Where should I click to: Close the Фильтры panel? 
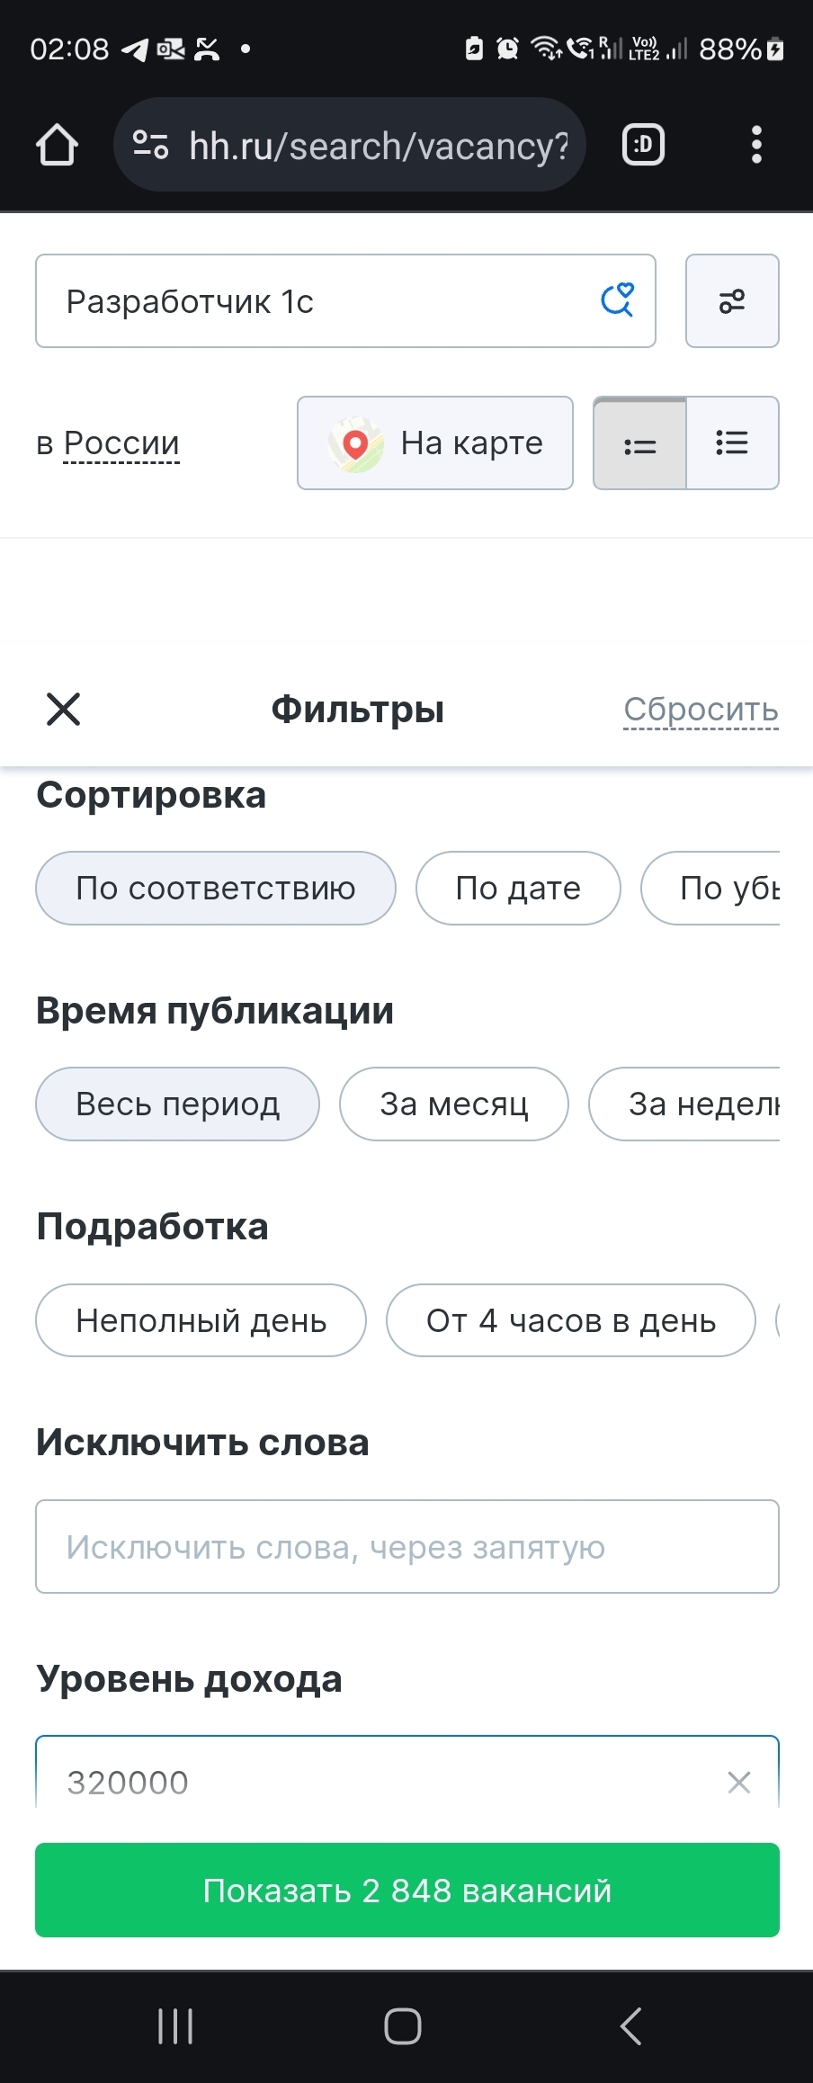pos(63,709)
